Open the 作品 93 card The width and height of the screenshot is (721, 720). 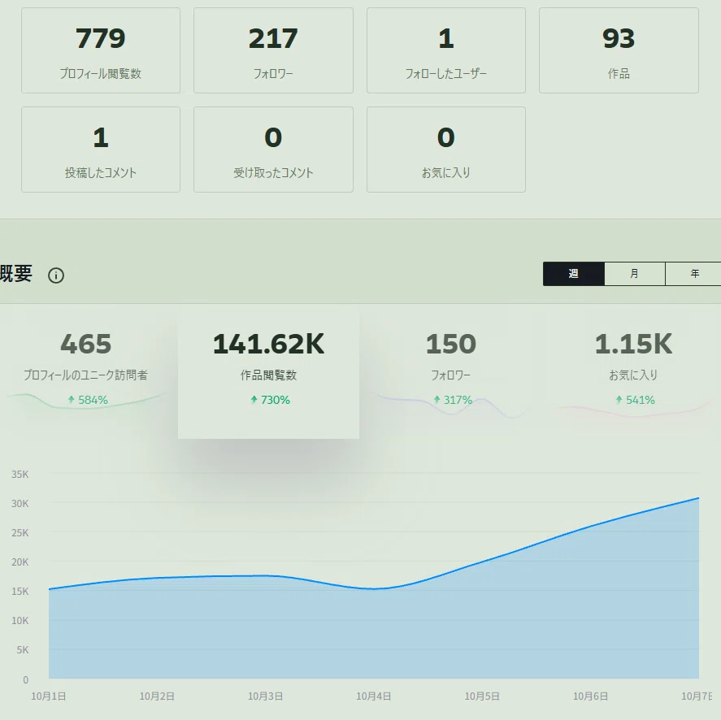(619, 50)
